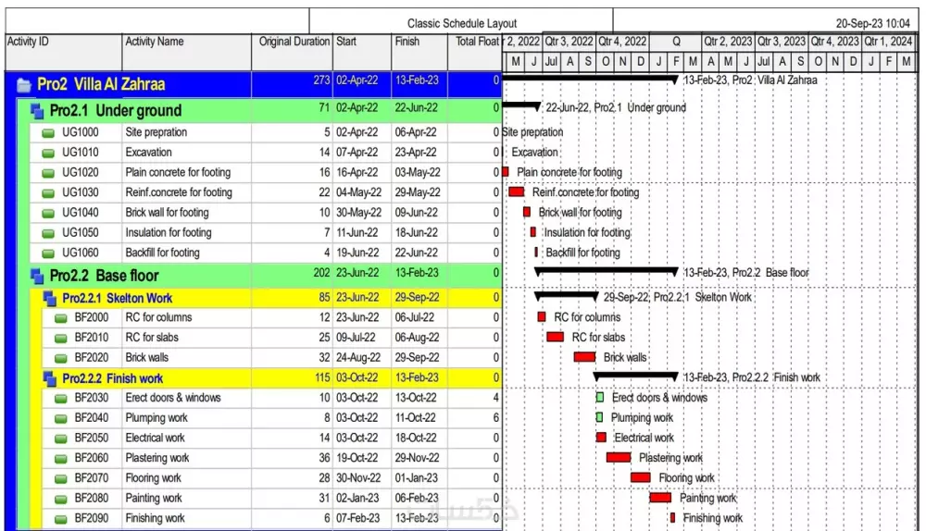Click the black summary bar for Pro2.2.1 Skelton Work
Image resolution: width=926 pixels, height=531 pixels.
click(567, 295)
